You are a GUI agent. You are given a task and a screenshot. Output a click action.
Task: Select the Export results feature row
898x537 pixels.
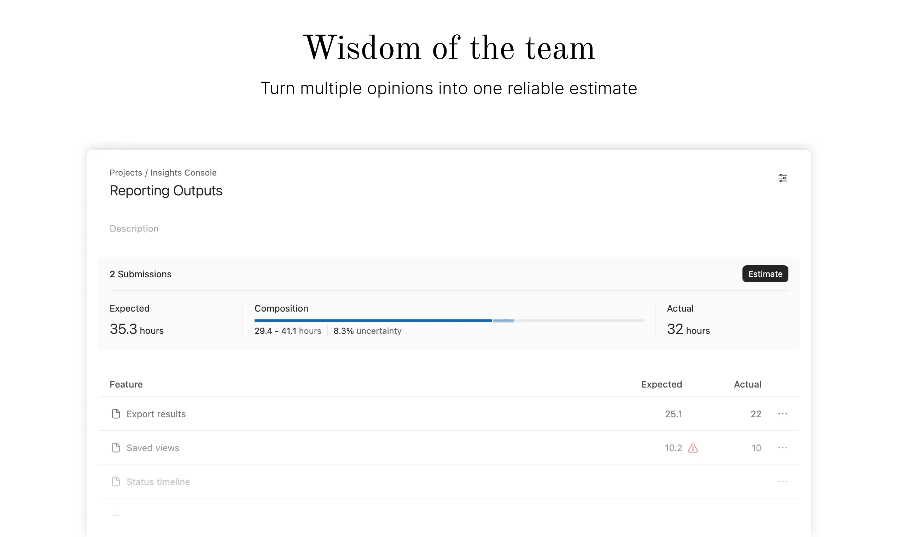pos(449,414)
